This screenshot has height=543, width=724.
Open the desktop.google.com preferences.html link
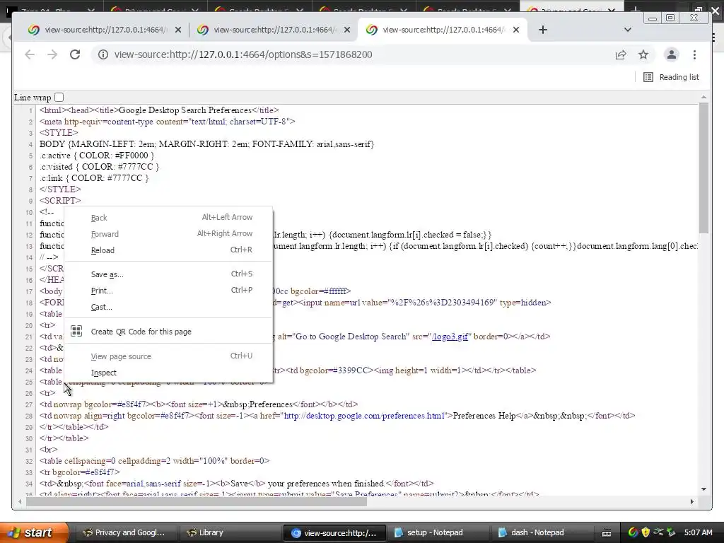(364, 416)
